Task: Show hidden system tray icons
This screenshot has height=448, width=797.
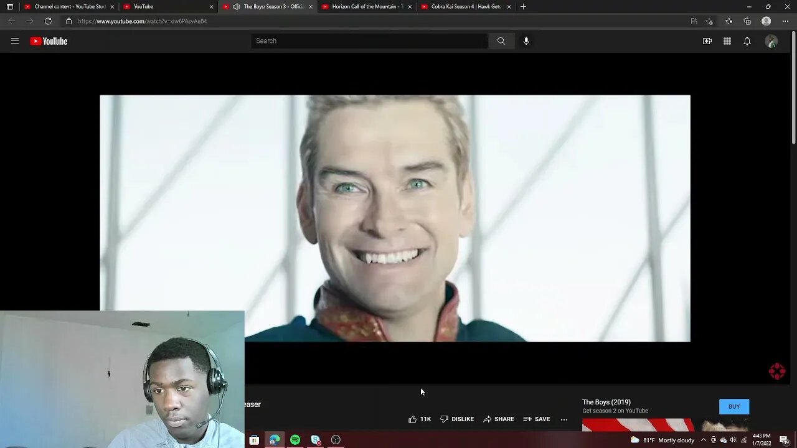Action: pos(704,440)
